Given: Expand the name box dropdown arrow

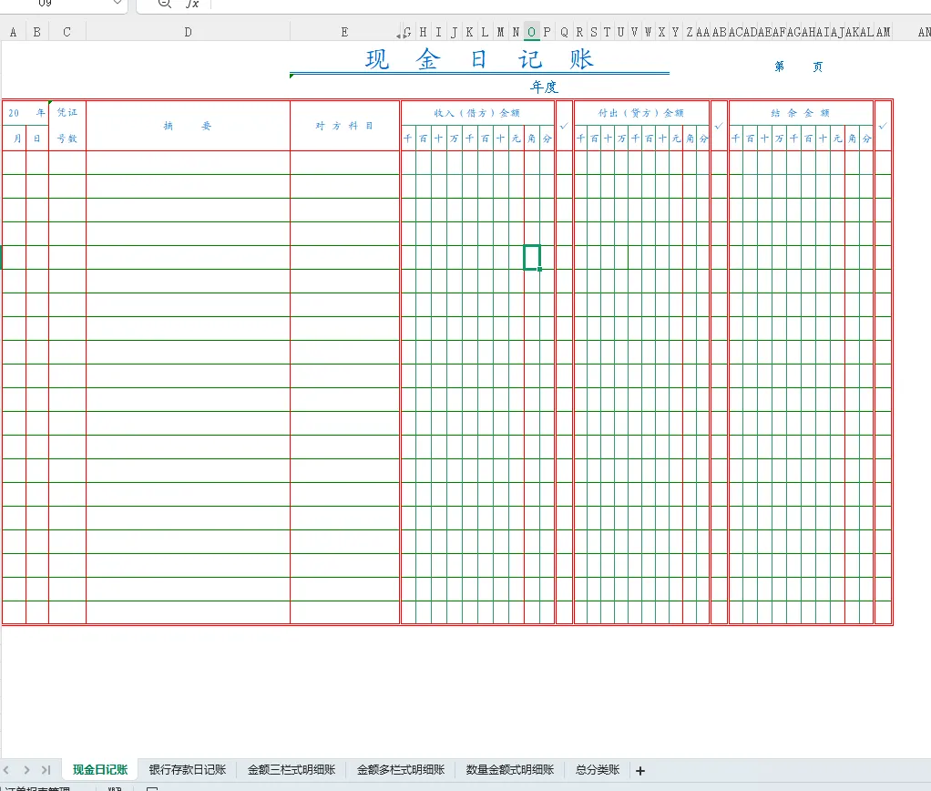Looking at the screenshot, I should click(118, 3).
